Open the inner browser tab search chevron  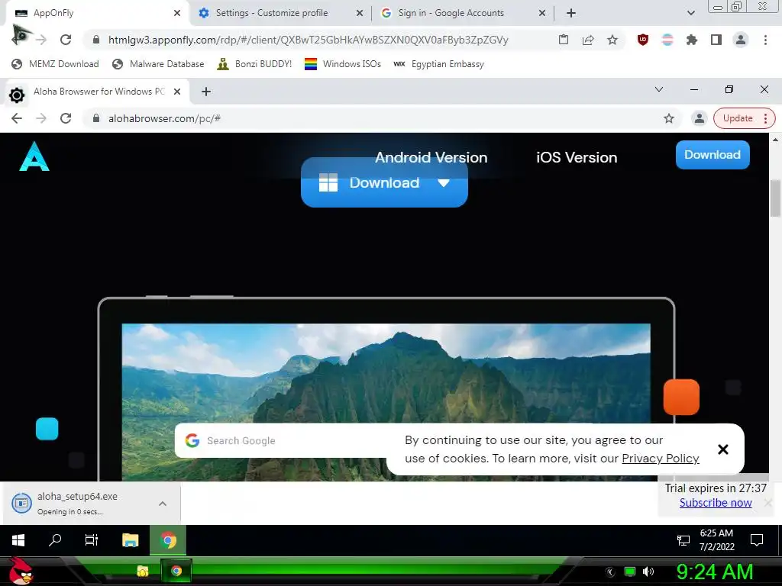[x=659, y=90]
